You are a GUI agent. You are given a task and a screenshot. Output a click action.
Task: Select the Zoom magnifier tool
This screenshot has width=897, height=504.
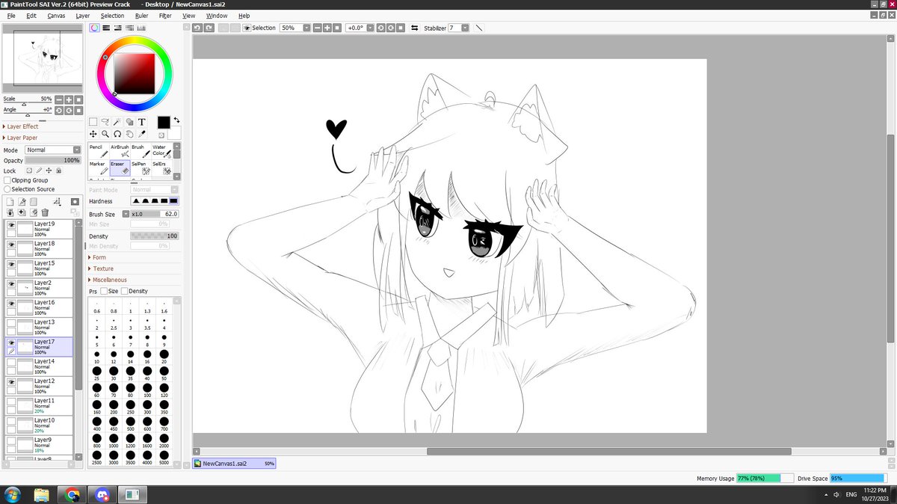click(105, 134)
